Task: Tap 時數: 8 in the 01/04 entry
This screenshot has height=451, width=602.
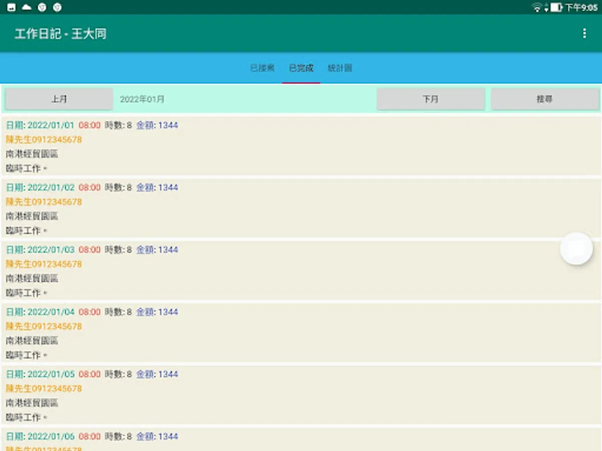Action: pyautogui.click(x=118, y=312)
